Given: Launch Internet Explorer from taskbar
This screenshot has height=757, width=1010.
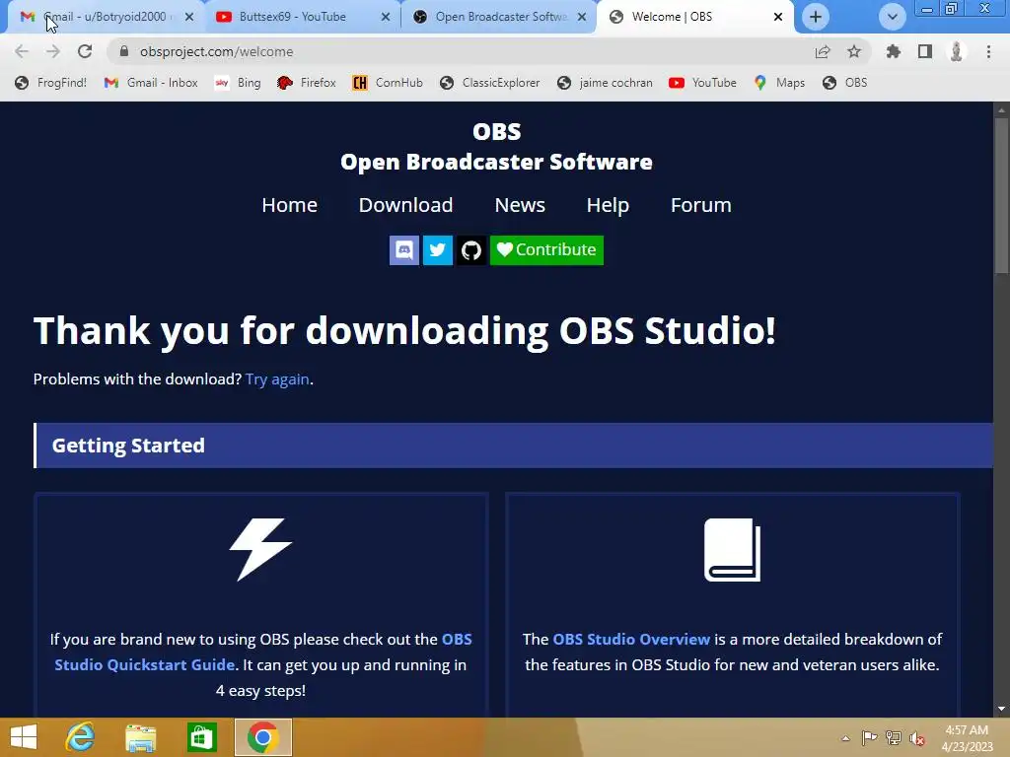Looking at the screenshot, I should coord(80,737).
